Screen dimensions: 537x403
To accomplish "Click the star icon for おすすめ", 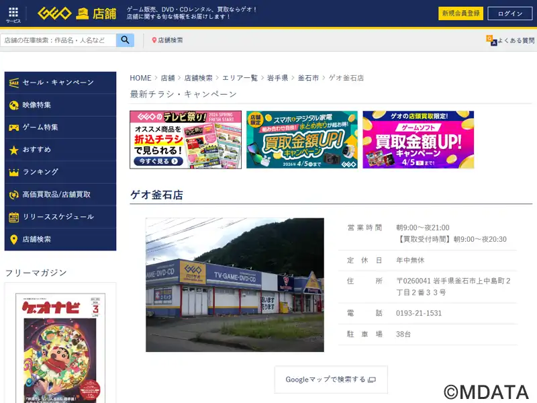I will (x=13, y=150).
